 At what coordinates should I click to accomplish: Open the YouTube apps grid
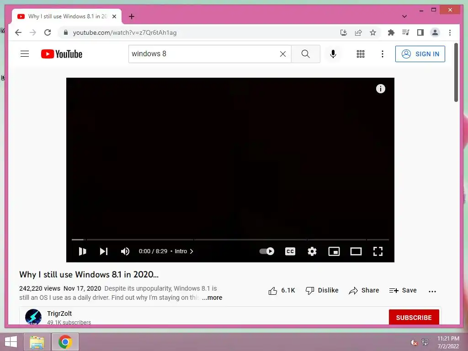(x=360, y=54)
